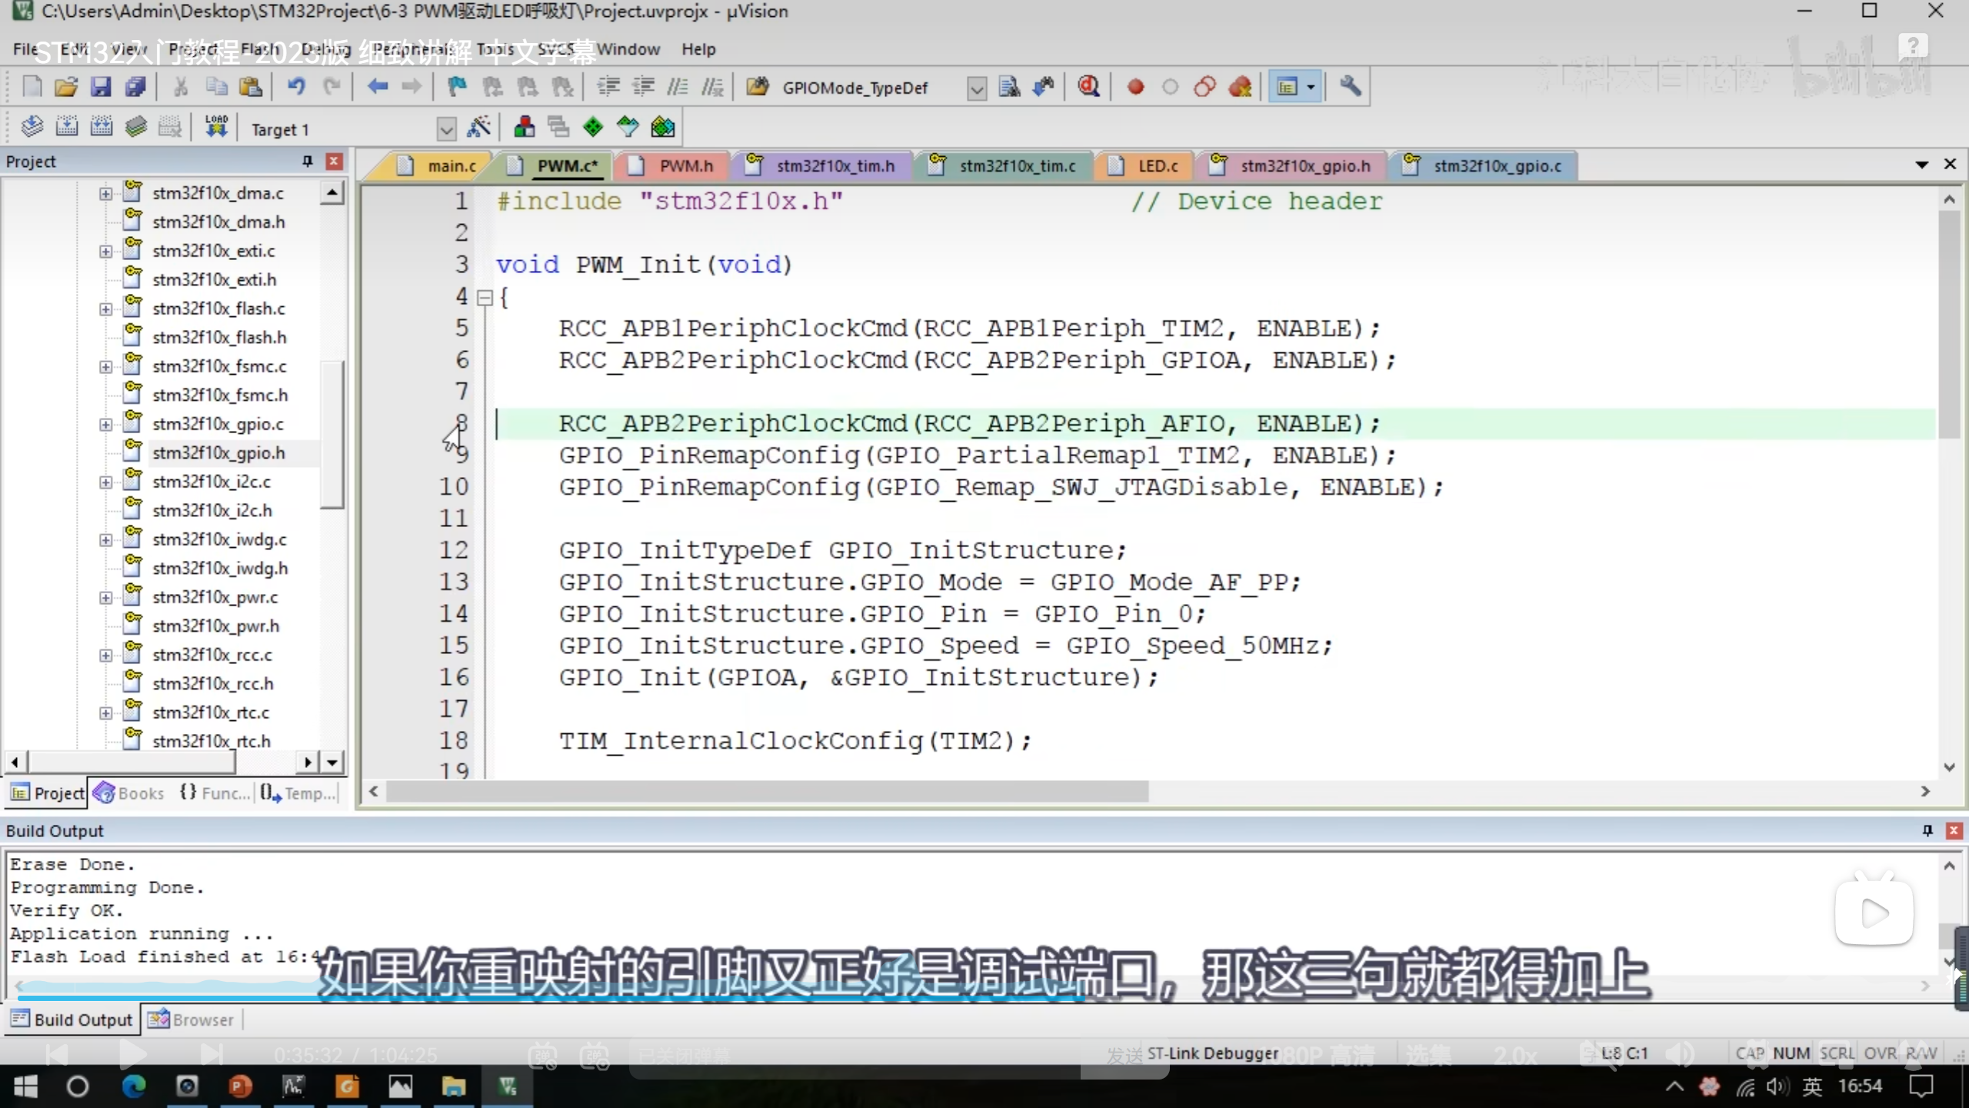Switch to the main.c tab
This screenshot has height=1108, width=1969.
click(x=451, y=165)
